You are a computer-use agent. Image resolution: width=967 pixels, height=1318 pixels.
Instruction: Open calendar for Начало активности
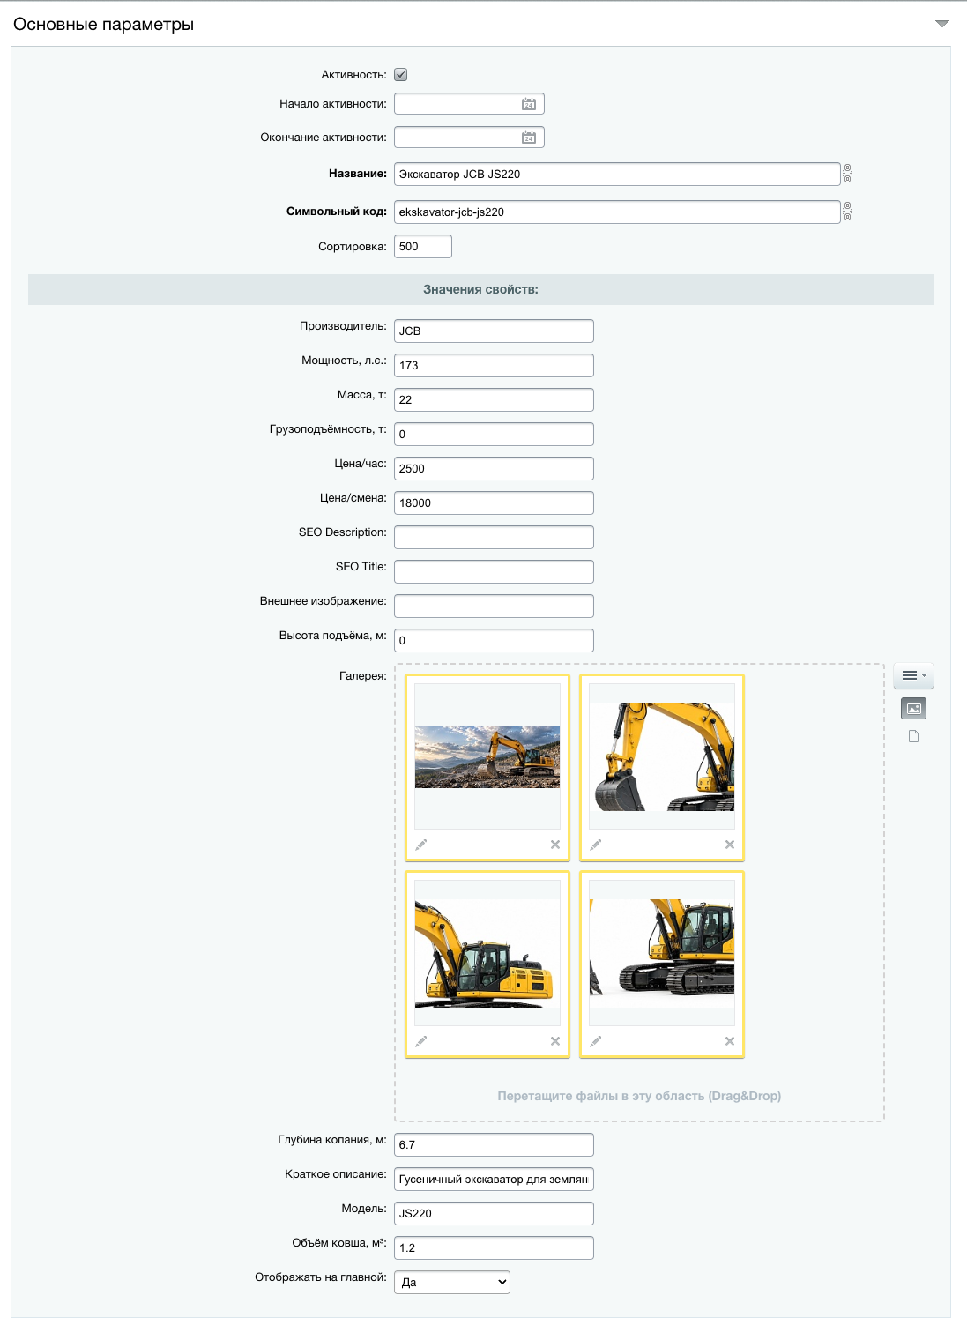click(x=529, y=104)
